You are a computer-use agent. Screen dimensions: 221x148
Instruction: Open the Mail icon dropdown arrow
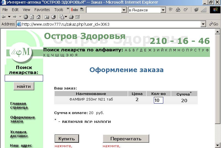66,17
